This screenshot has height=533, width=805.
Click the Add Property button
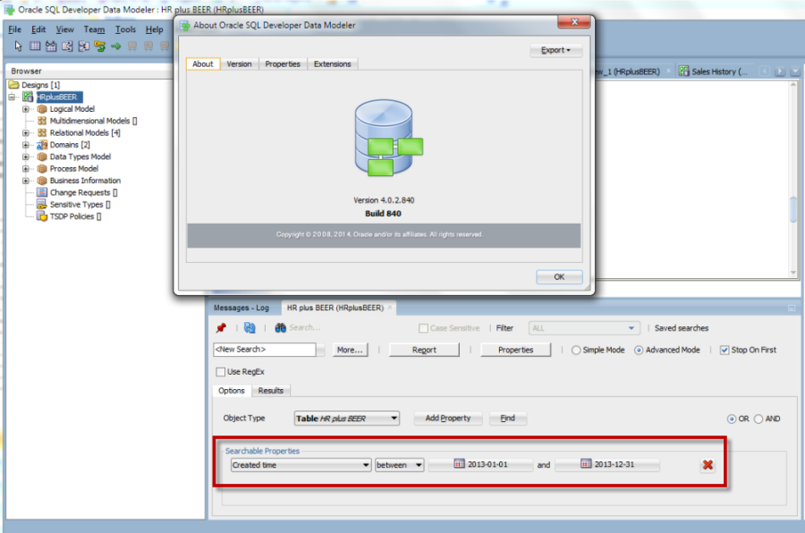pyautogui.click(x=453, y=419)
